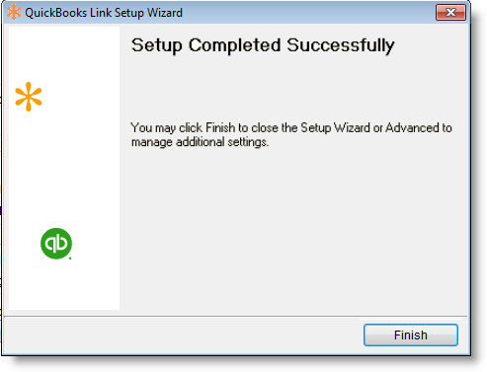Click the phrase manage additional settings
This screenshot has width=487, height=372.
[x=200, y=142]
